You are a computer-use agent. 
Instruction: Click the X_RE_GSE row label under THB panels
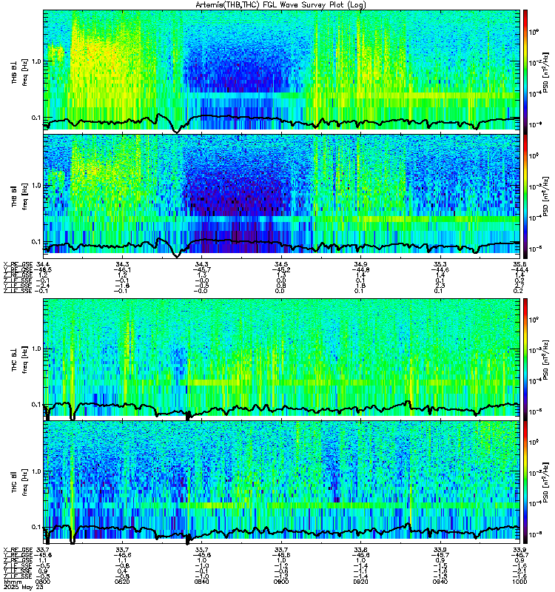coord(17,265)
